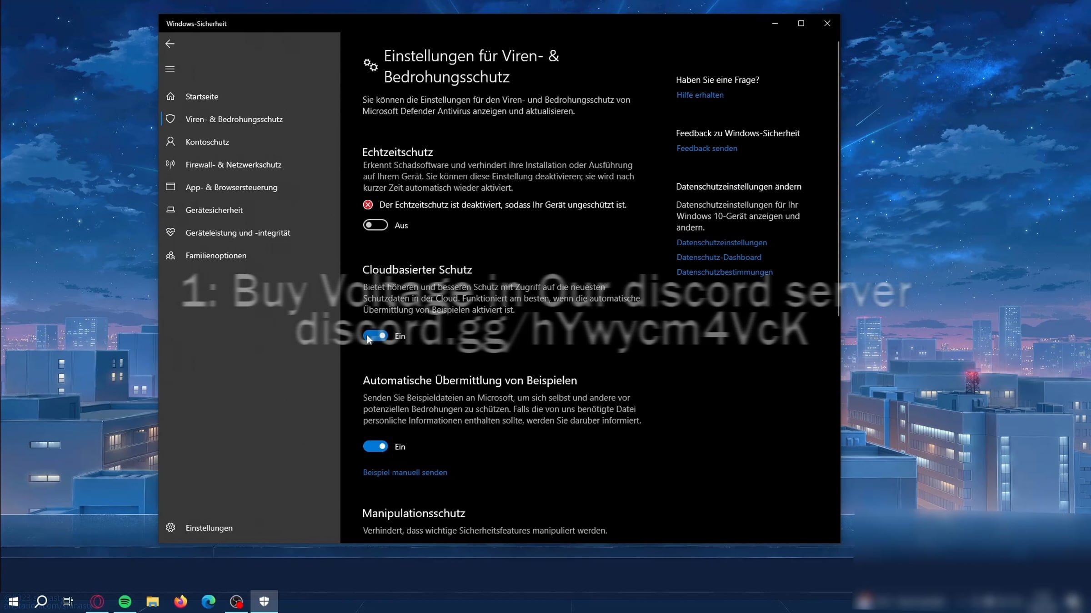Collapse the hamburger navigation menu
The height and width of the screenshot is (613, 1091).
click(x=170, y=69)
